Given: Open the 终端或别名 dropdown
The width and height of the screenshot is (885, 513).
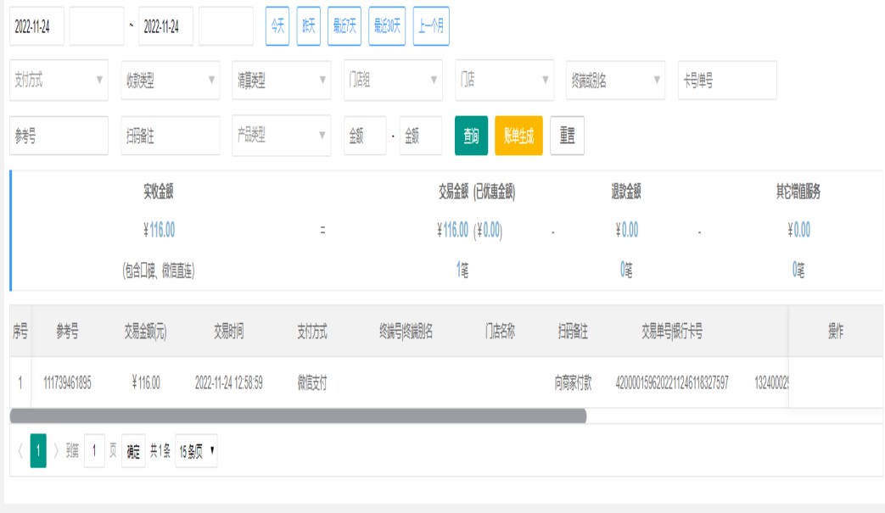Looking at the screenshot, I should pos(615,80).
